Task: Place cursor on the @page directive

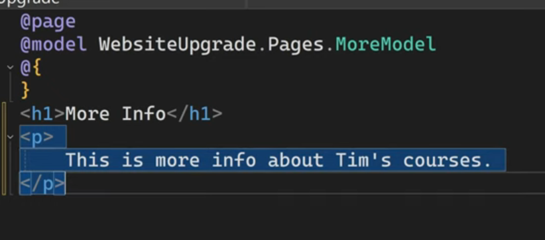Action: click(48, 23)
